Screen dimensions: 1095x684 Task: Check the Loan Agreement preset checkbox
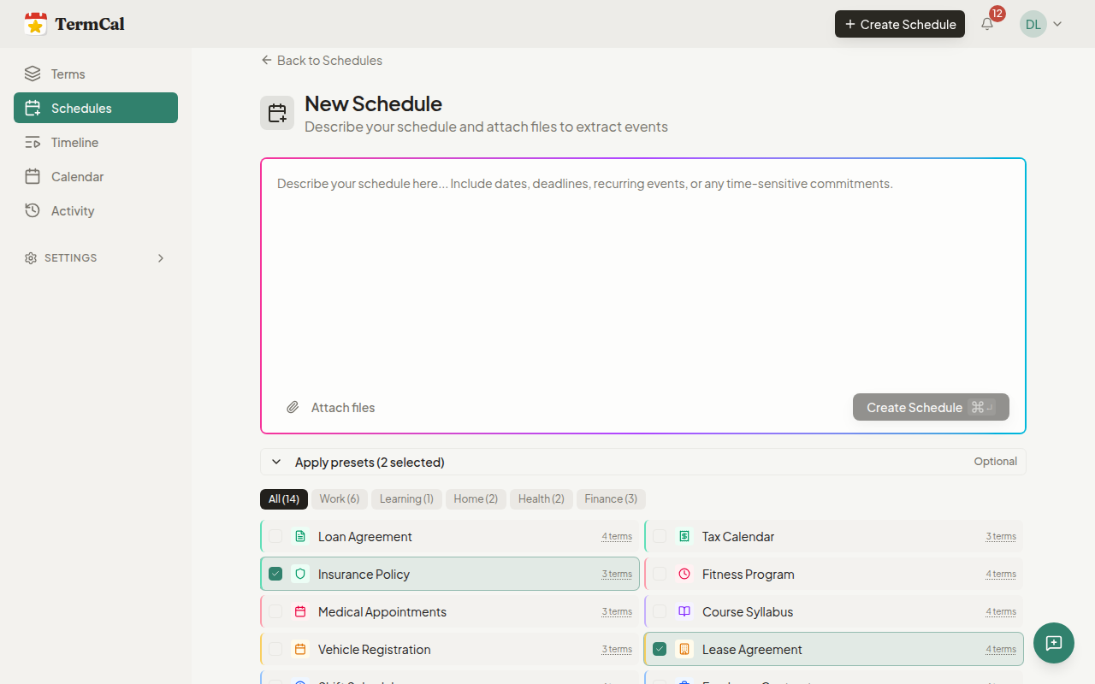(275, 537)
